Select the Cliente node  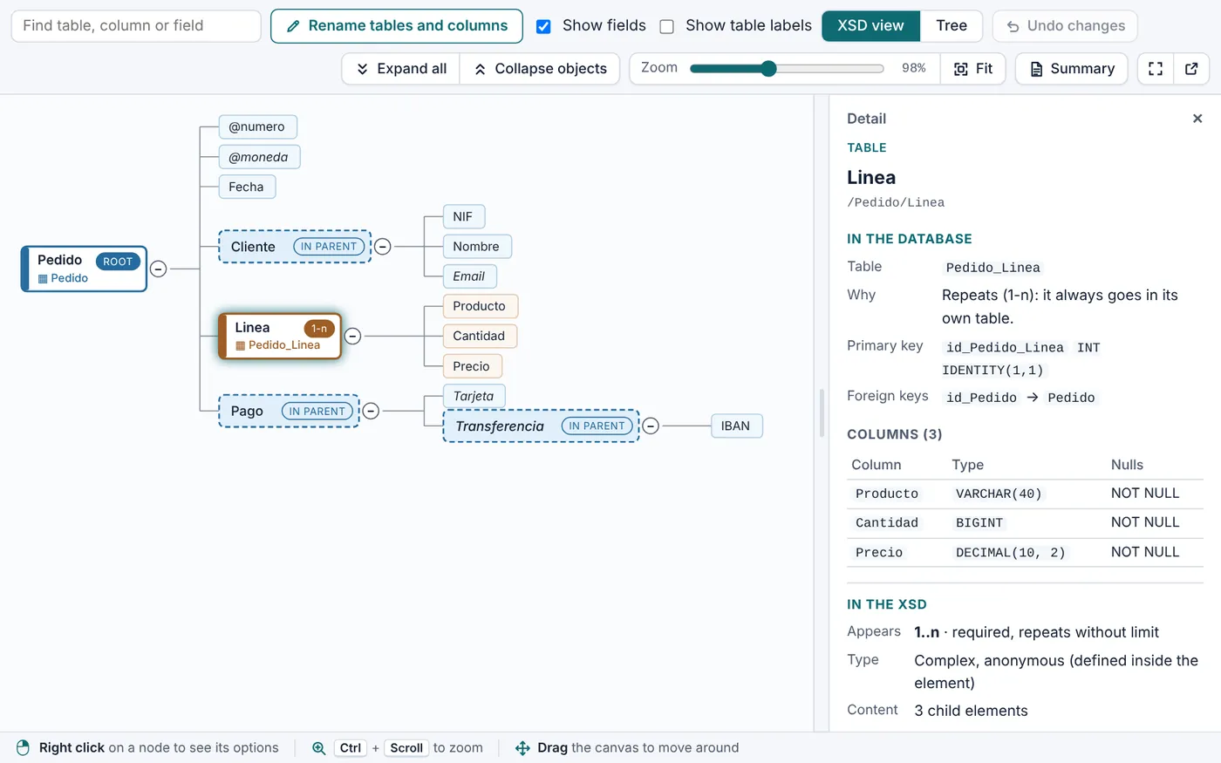click(x=295, y=247)
